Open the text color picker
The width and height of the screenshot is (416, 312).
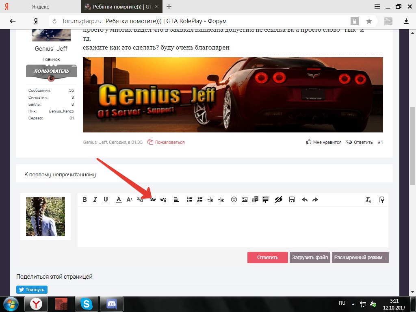[119, 199]
